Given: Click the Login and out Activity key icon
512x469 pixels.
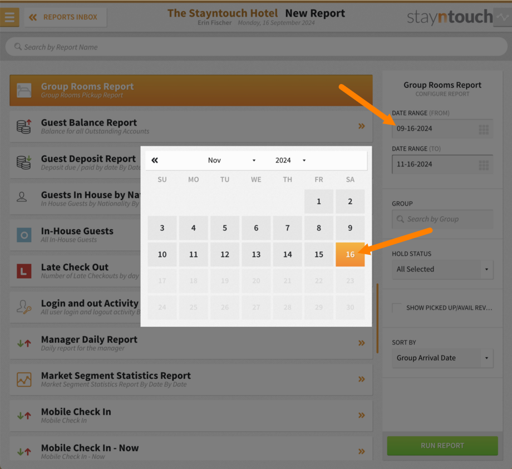Looking at the screenshot, I should click(x=24, y=307).
